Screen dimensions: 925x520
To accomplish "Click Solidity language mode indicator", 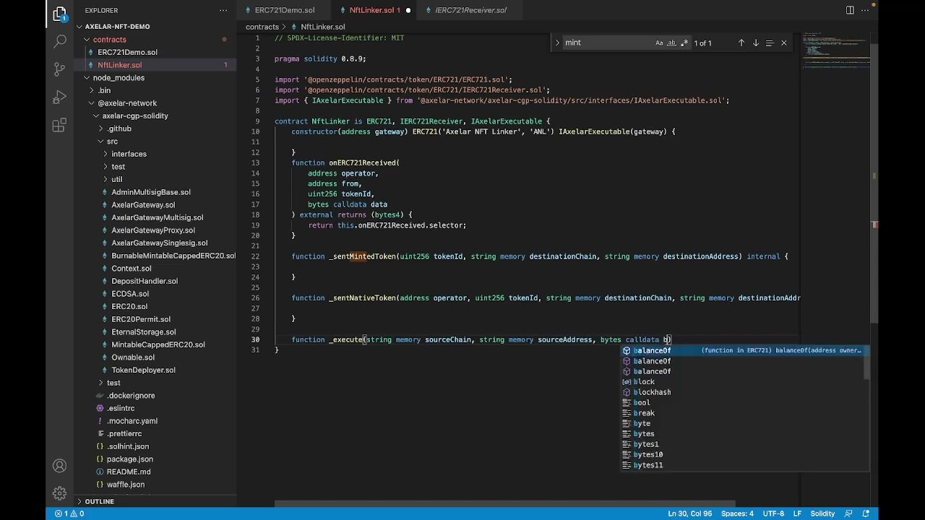I will click(822, 513).
